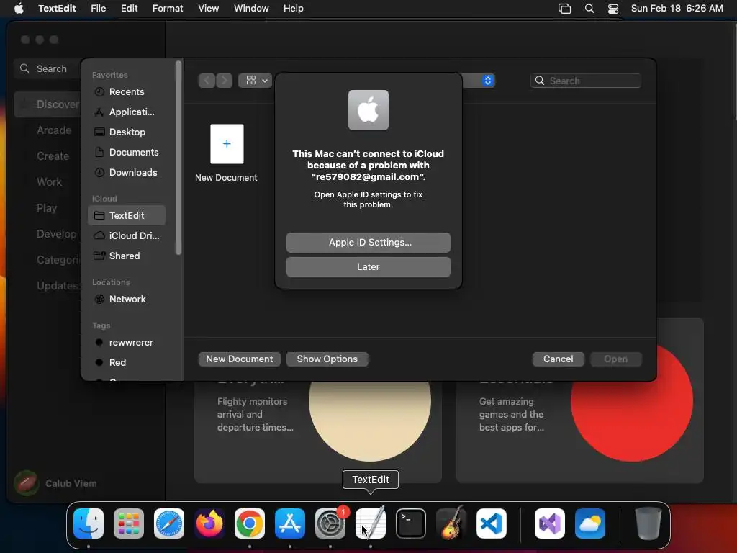Open the Help menu

click(294, 9)
